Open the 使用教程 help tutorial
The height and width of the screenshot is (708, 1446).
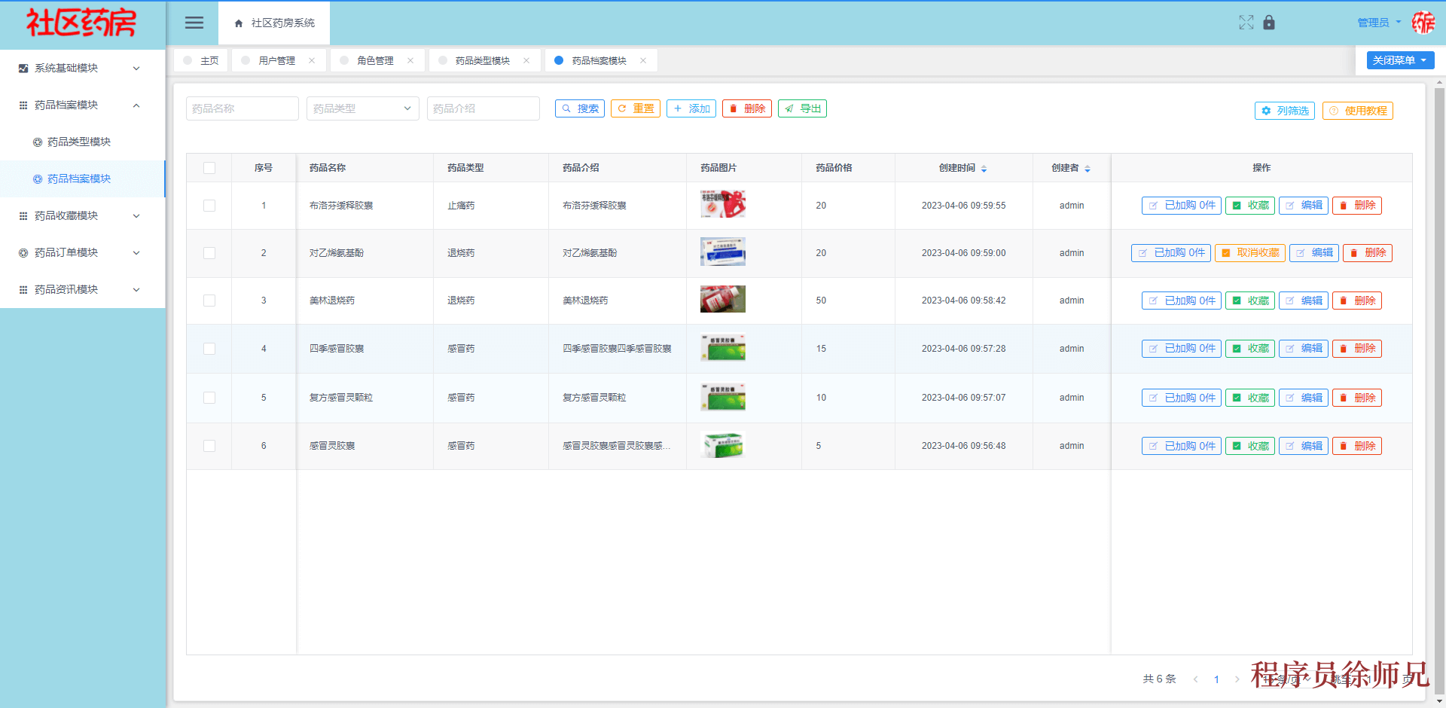click(x=1357, y=111)
